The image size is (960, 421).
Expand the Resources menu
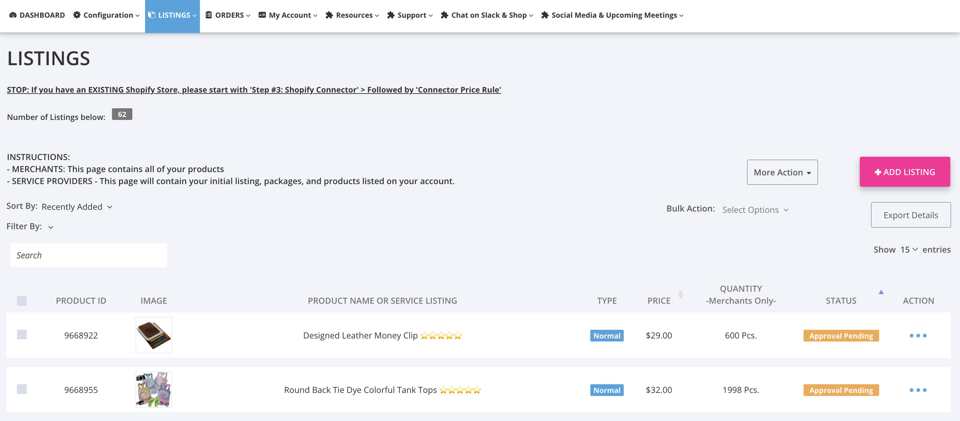[x=352, y=15]
